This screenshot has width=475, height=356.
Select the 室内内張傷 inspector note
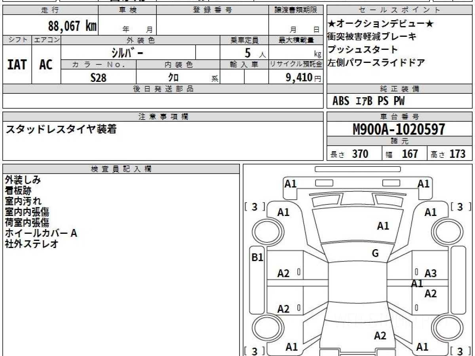[27, 212]
